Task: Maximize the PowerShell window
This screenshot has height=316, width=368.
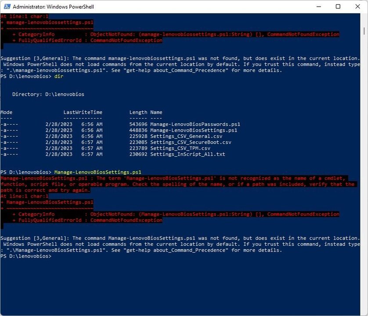Action: (338, 7)
